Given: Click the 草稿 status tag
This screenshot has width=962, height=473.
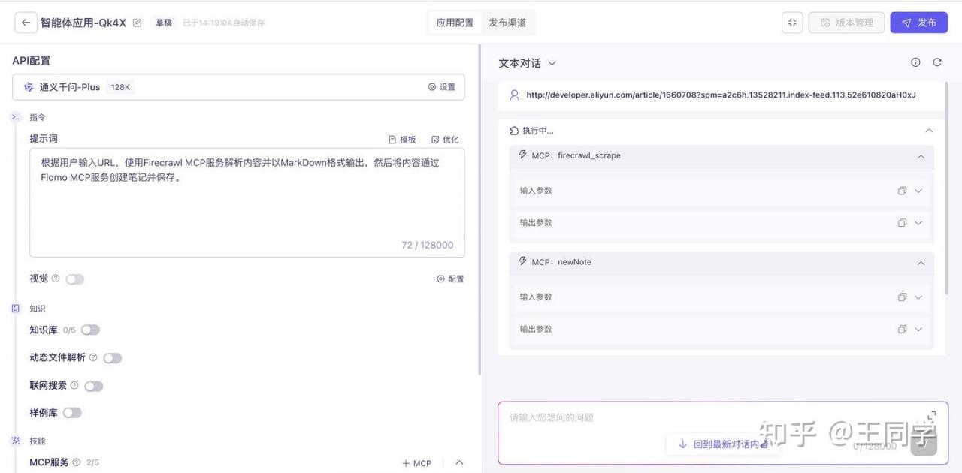Looking at the screenshot, I should tap(164, 23).
